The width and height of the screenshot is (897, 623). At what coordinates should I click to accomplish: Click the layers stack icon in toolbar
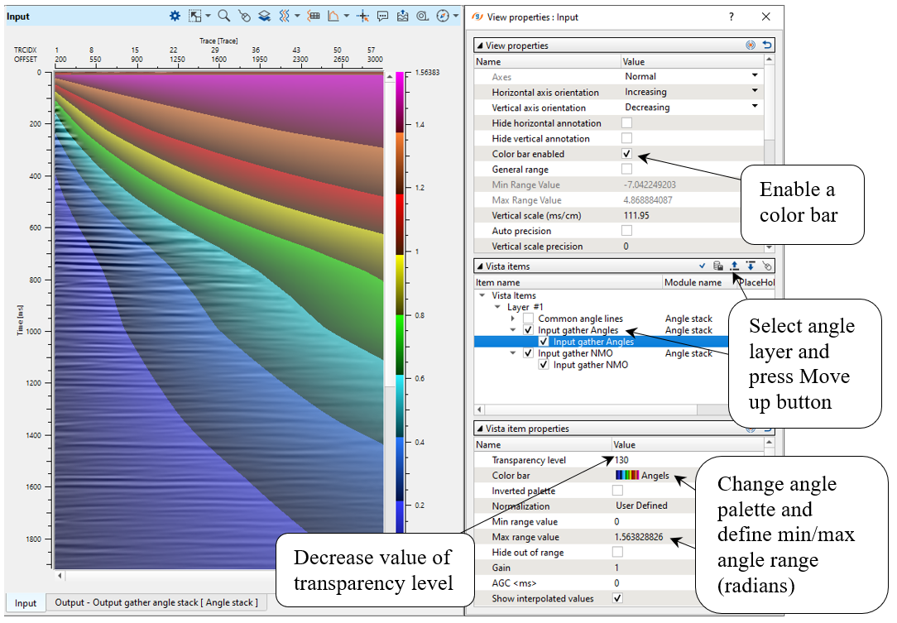point(264,16)
